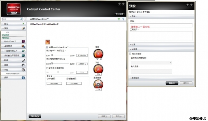Click the fan speed 50% value box
The width and height of the screenshot is (208, 121).
tap(82, 72)
